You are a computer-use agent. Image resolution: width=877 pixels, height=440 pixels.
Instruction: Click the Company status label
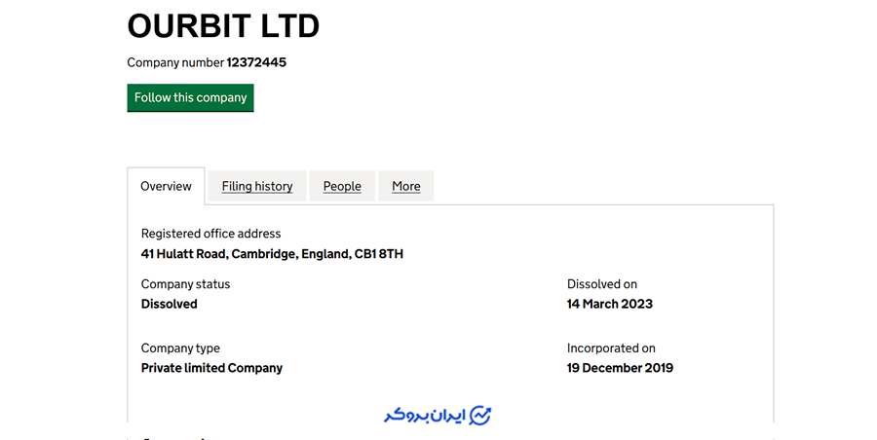[x=185, y=284]
